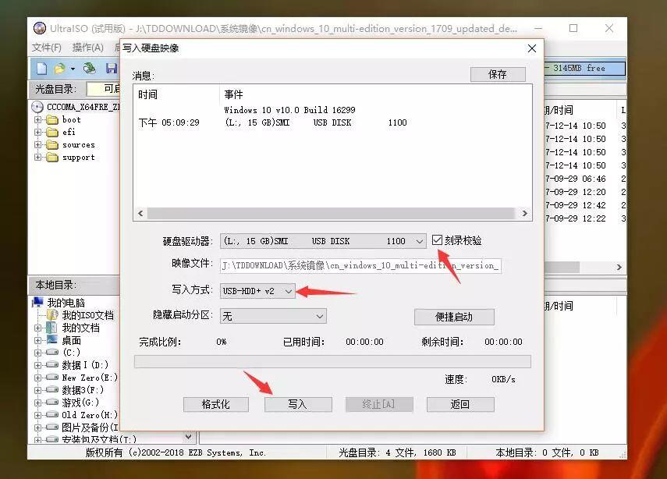Click the local pane 期/时间 column header
The image size is (667, 479).
pos(559,306)
